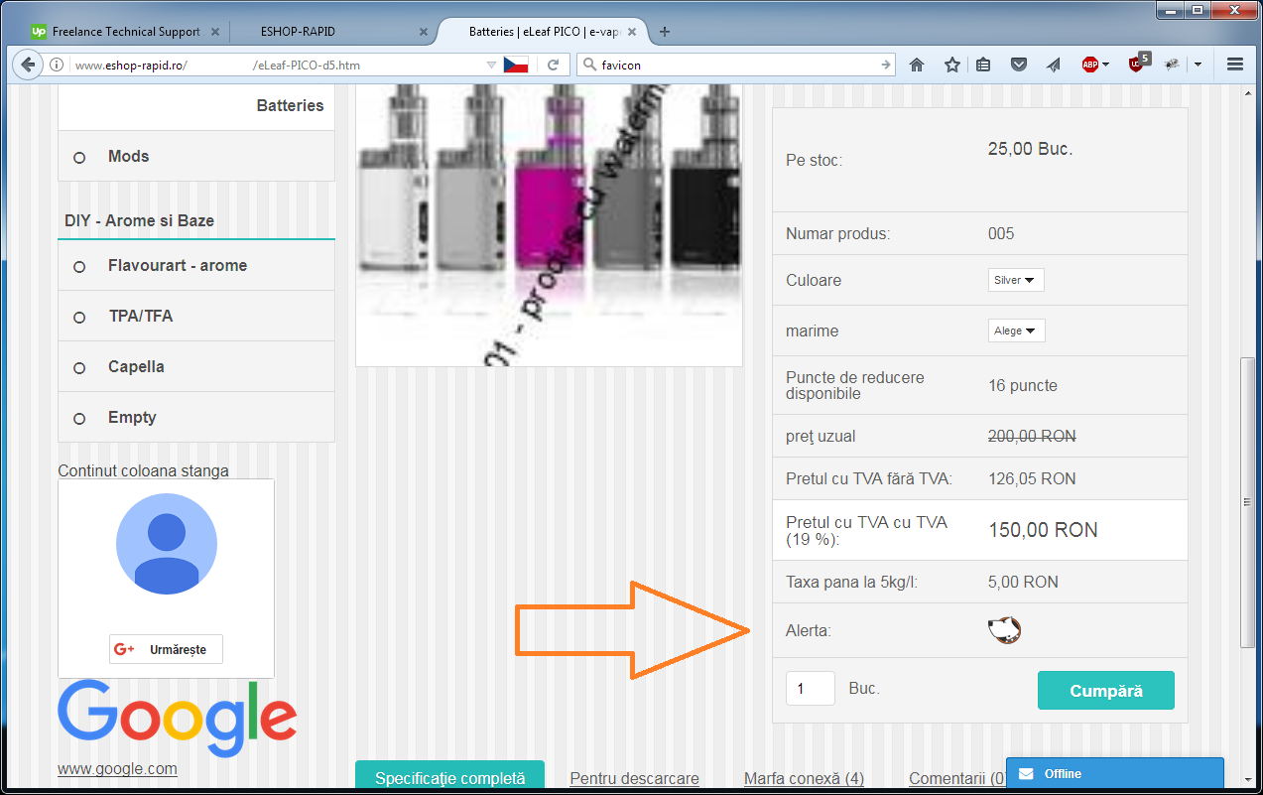This screenshot has width=1263, height=795.
Task: Click the product number 005
Action: click(1001, 233)
